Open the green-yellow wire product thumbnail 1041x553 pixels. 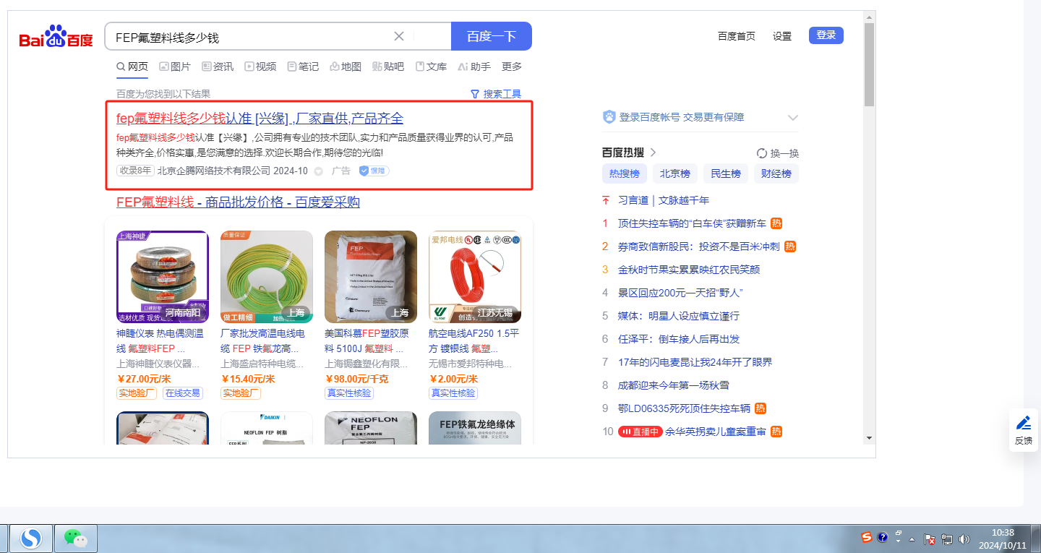click(267, 277)
